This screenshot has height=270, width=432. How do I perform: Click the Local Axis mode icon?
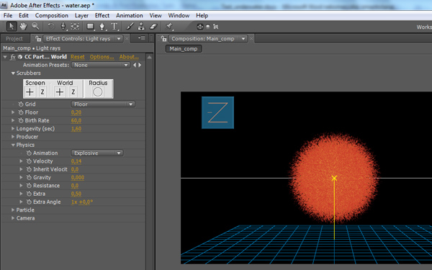[200, 27]
